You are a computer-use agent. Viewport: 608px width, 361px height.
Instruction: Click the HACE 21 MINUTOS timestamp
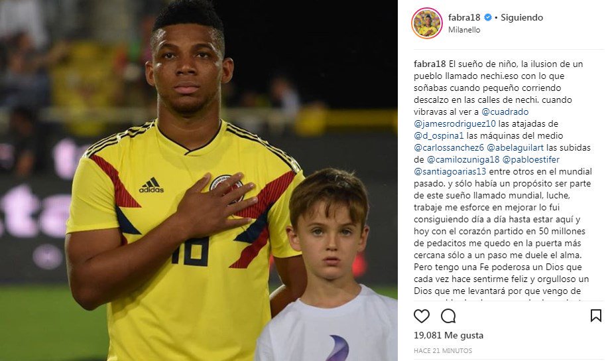click(443, 351)
